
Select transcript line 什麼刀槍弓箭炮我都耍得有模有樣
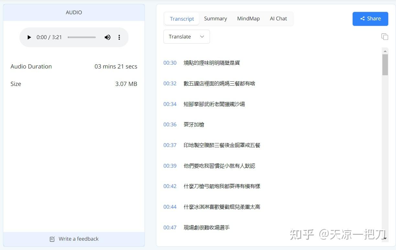click(x=222, y=186)
